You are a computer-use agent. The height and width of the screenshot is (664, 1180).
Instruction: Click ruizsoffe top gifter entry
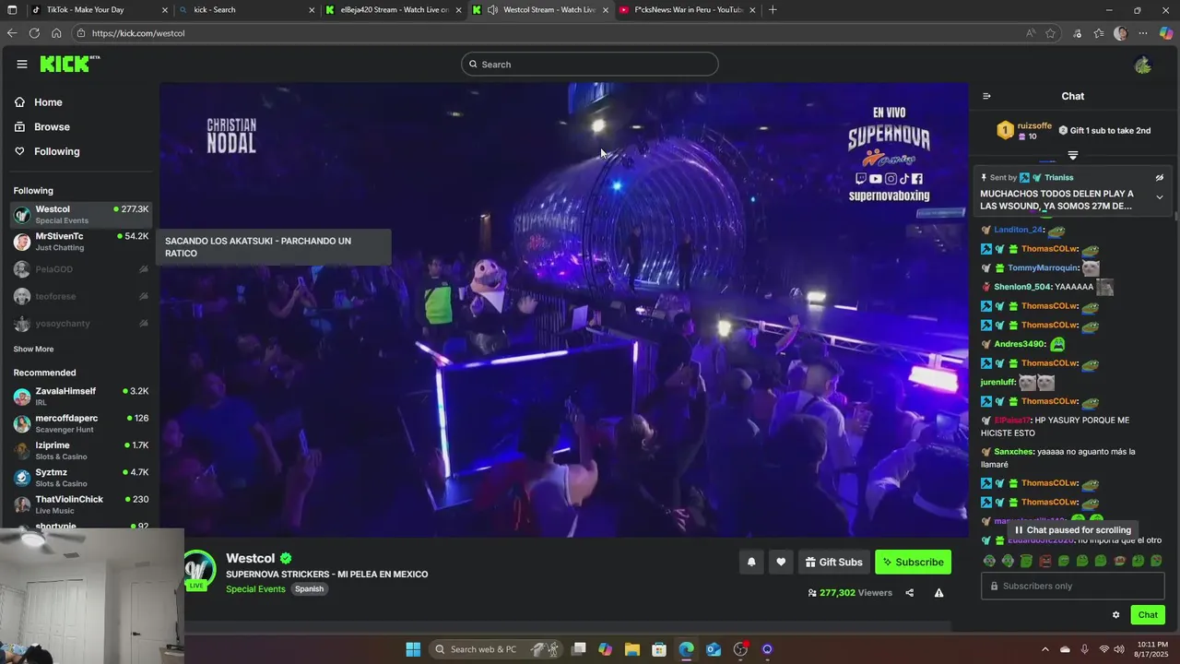pyautogui.click(x=1024, y=131)
